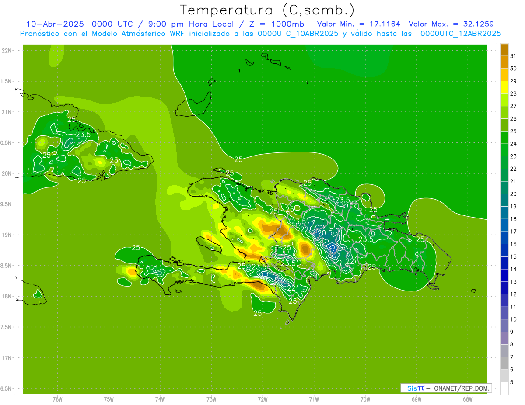525x405 pixels.
Task: Click the "20.5" contour label on map
Action: (x=325, y=233)
